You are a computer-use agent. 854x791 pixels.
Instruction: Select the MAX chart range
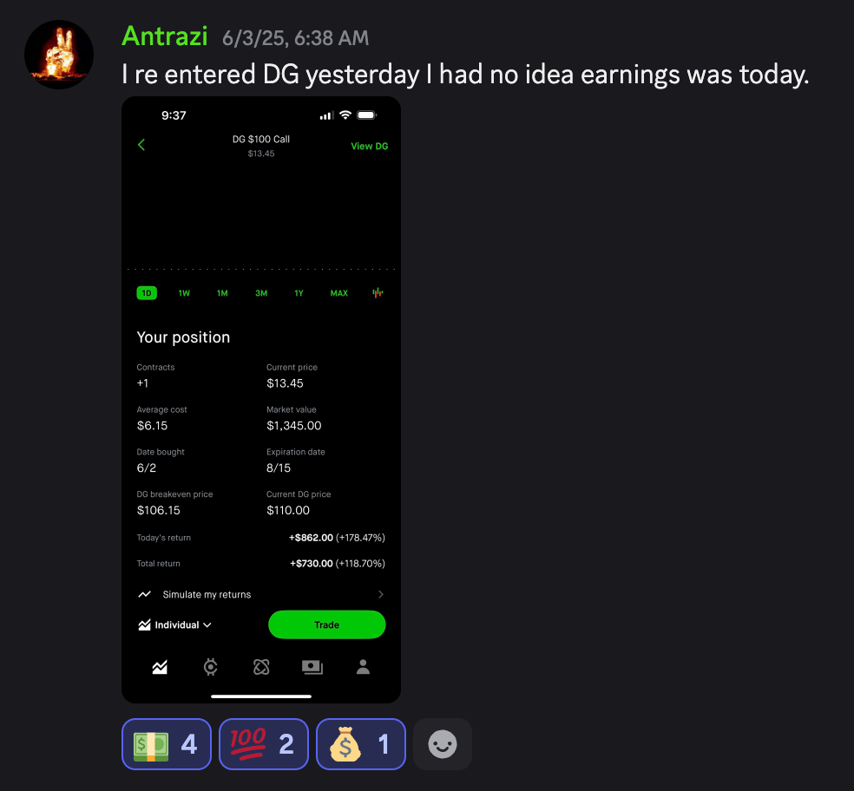[338, 293]
